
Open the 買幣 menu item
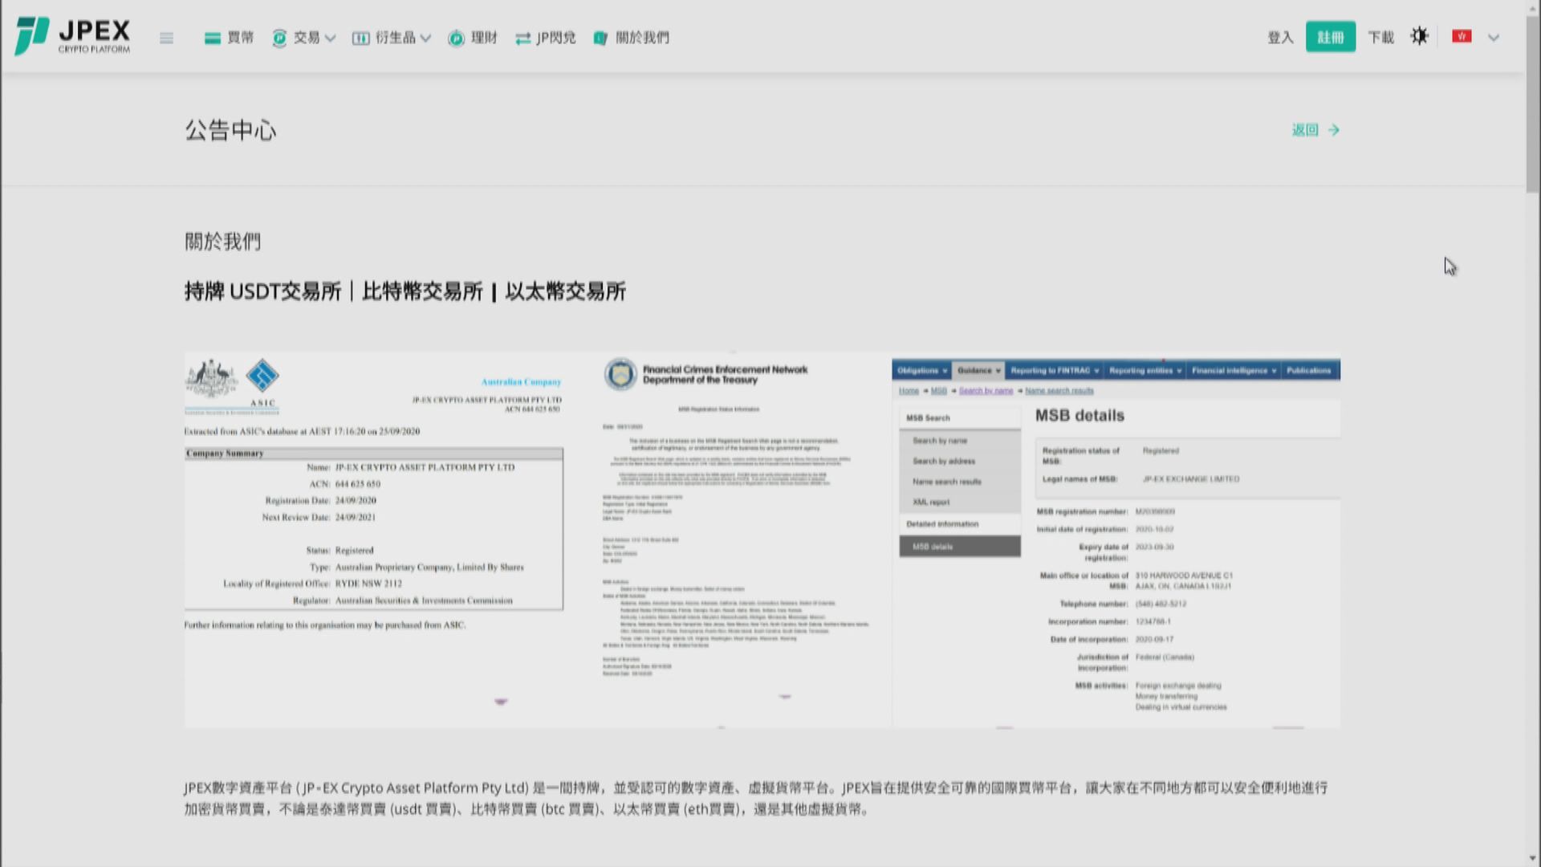click(238, 37)
